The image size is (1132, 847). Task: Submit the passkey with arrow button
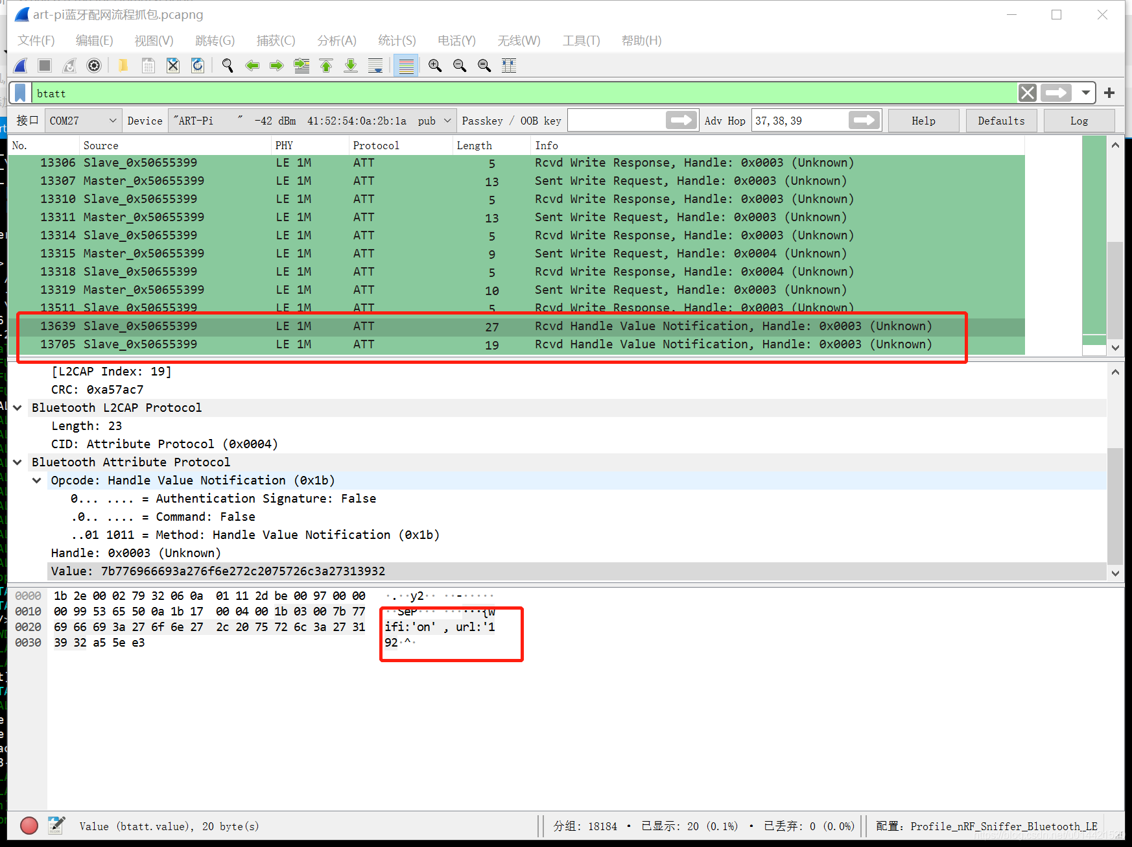point(681,121)
